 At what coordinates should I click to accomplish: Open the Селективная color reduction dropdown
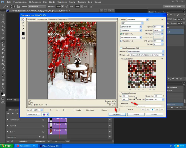click(131, 27)
